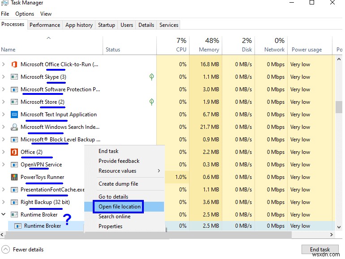Switch to the Performance tab
This screenshot has width=345, height=259.
point(45,25)
